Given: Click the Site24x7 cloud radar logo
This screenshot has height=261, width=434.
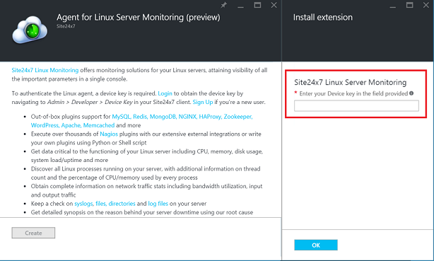Looking at the screenshot, I should 30,30.
